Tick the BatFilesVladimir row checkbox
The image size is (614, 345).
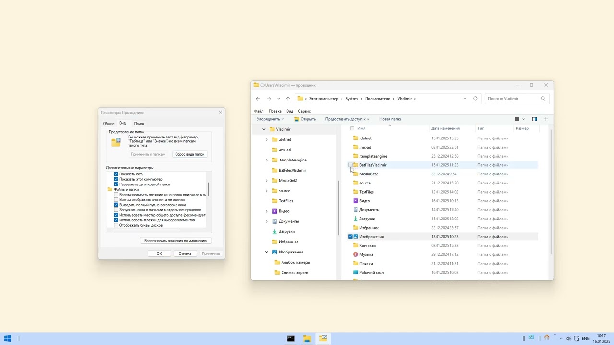coord(350,165)
